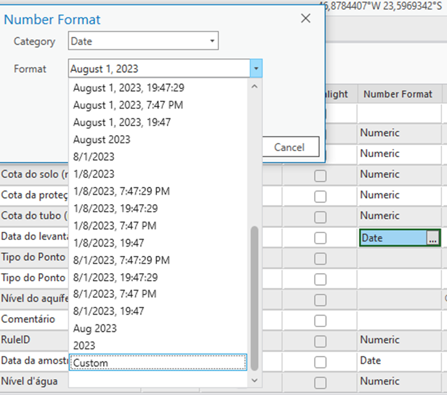The height and width of the screenshot is (395, 447).
Task: Check the highlight checkbox for RuleID row
Action: [320, 341]
